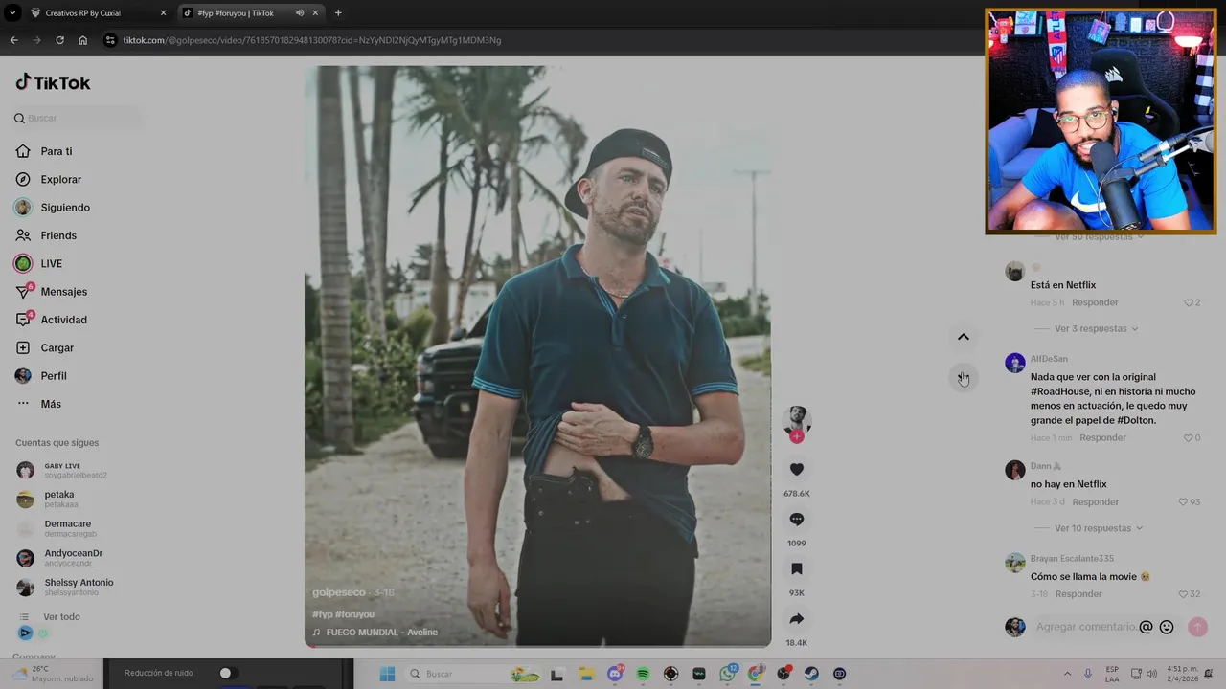Image resolution: width=1226 pixels, height=689 pixels.
Task: Open the tab search dropdown arrow
Action: [12, 12]
